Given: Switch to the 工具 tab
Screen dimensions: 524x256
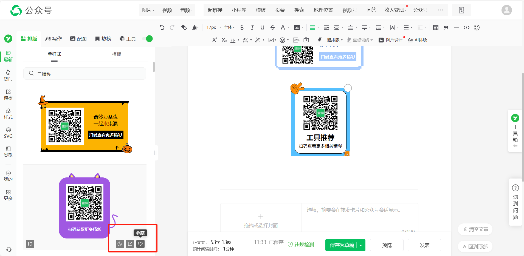Looking at the screenshot, I should click(128, 39).
